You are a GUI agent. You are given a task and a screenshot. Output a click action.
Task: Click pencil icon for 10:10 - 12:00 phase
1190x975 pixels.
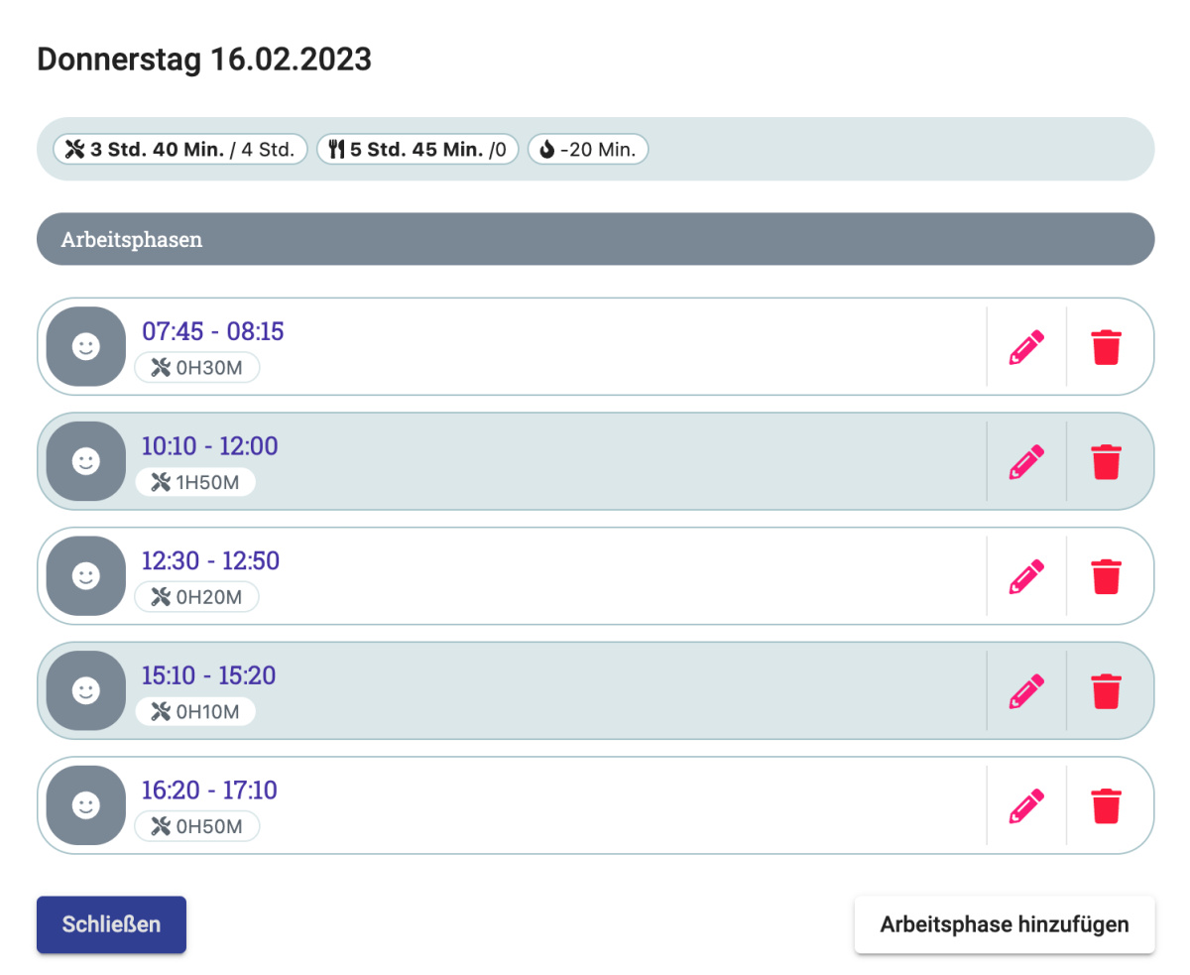pos(1026,462)
